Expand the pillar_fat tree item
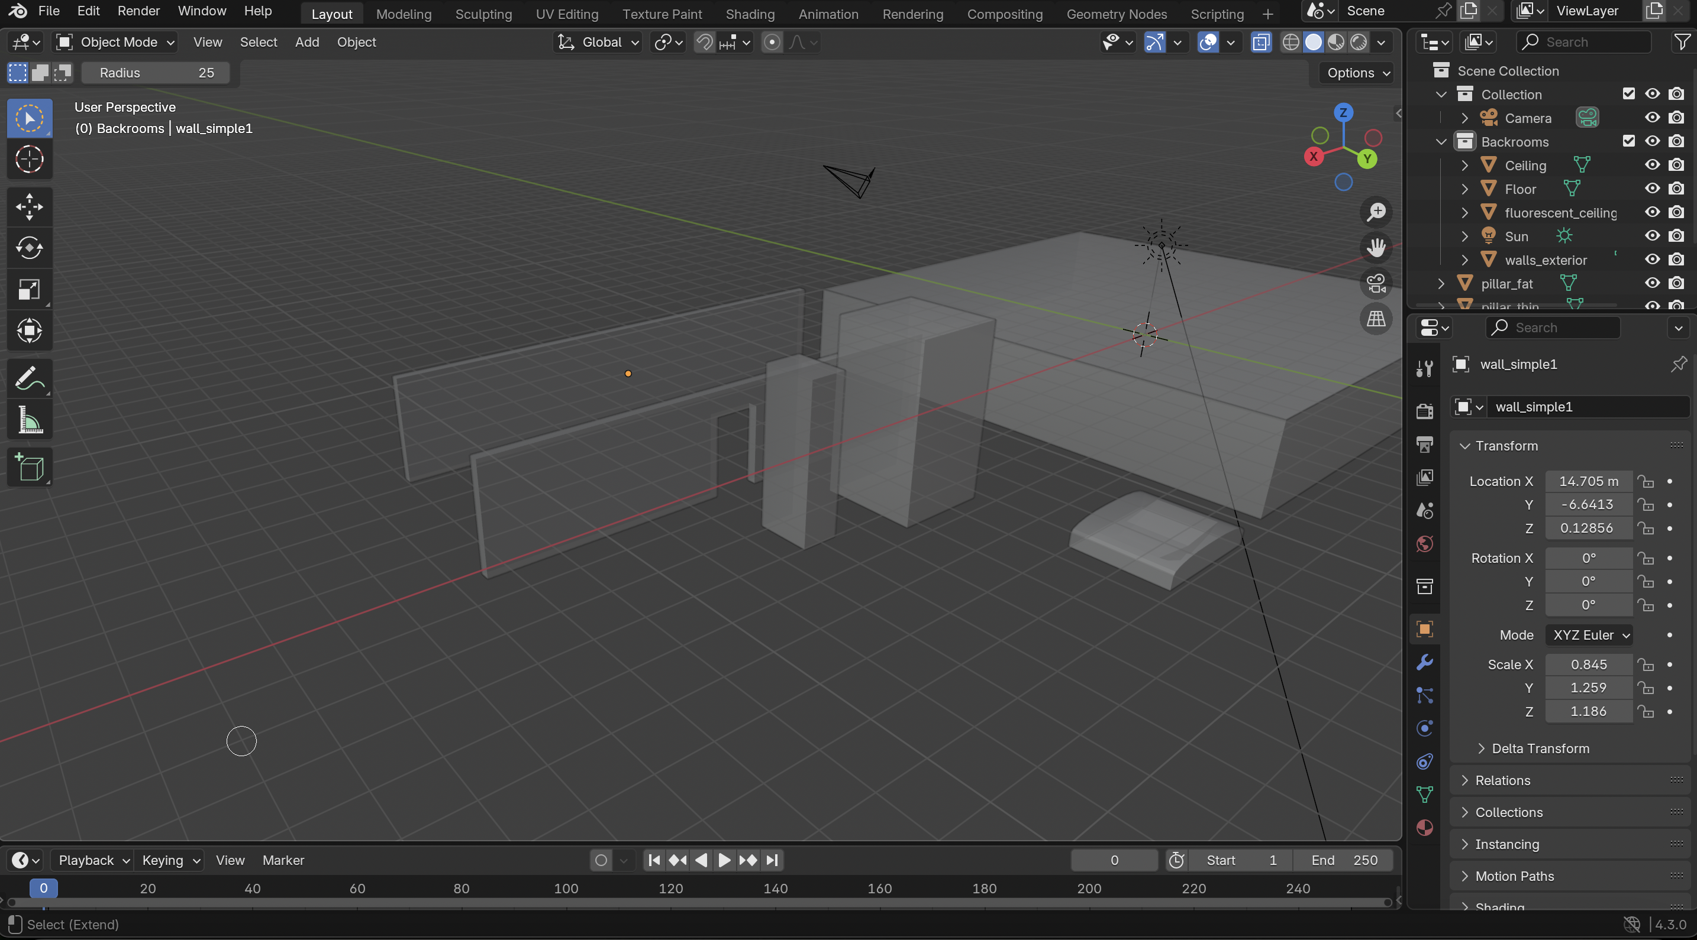The height and width of the screenshot is (940, 1697). tap(1440, 283)
